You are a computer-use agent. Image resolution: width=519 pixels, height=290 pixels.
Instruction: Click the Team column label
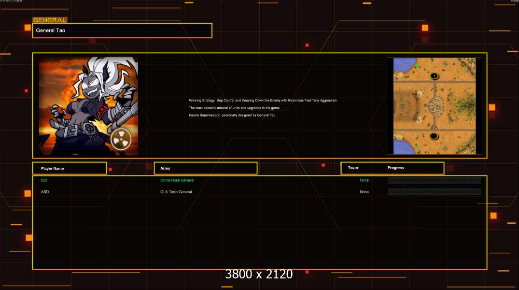pyautogui.click(x=353, y=168)
